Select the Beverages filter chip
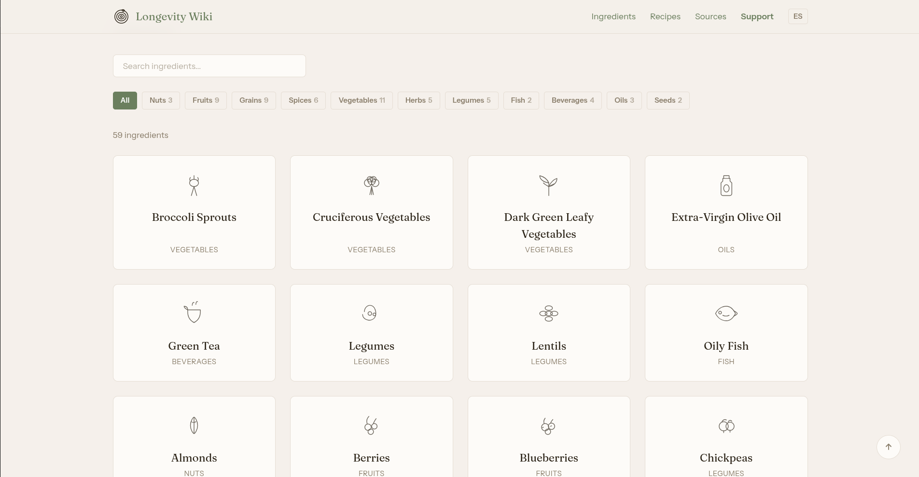Image resolution: width=919 pixels, height=477 pixels. click(x=572, y=100)
